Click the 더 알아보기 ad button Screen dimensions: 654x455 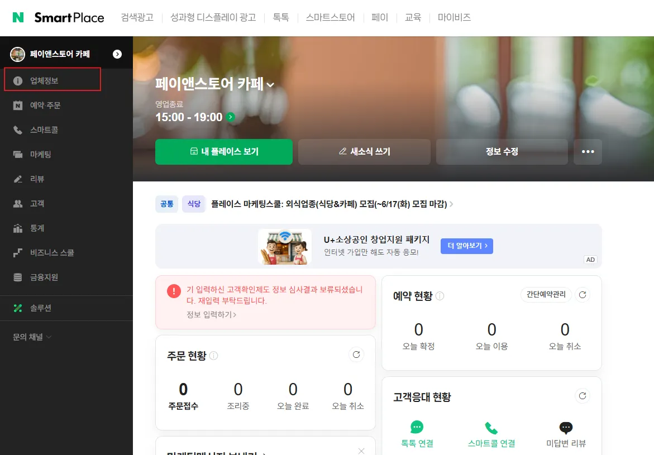point(467,246)
